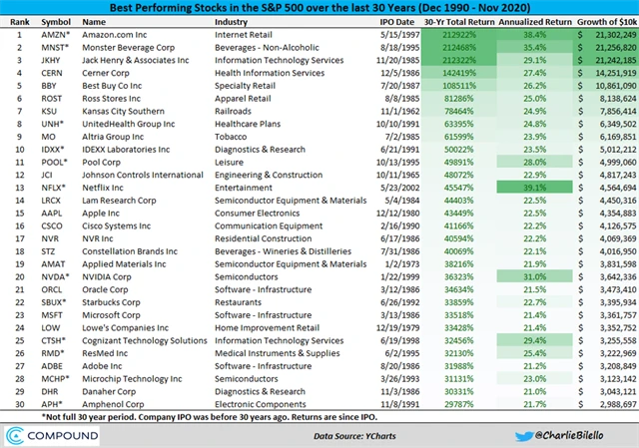Image resolution: width=639 pixels, height=448 pixels.
Task: Click the 21,302,249 growth cell
Action: coord(616,35)
